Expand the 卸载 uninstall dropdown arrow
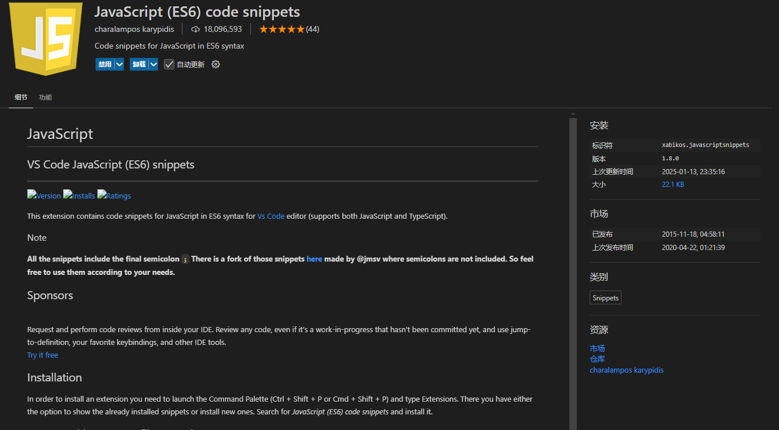 [153, 64]
